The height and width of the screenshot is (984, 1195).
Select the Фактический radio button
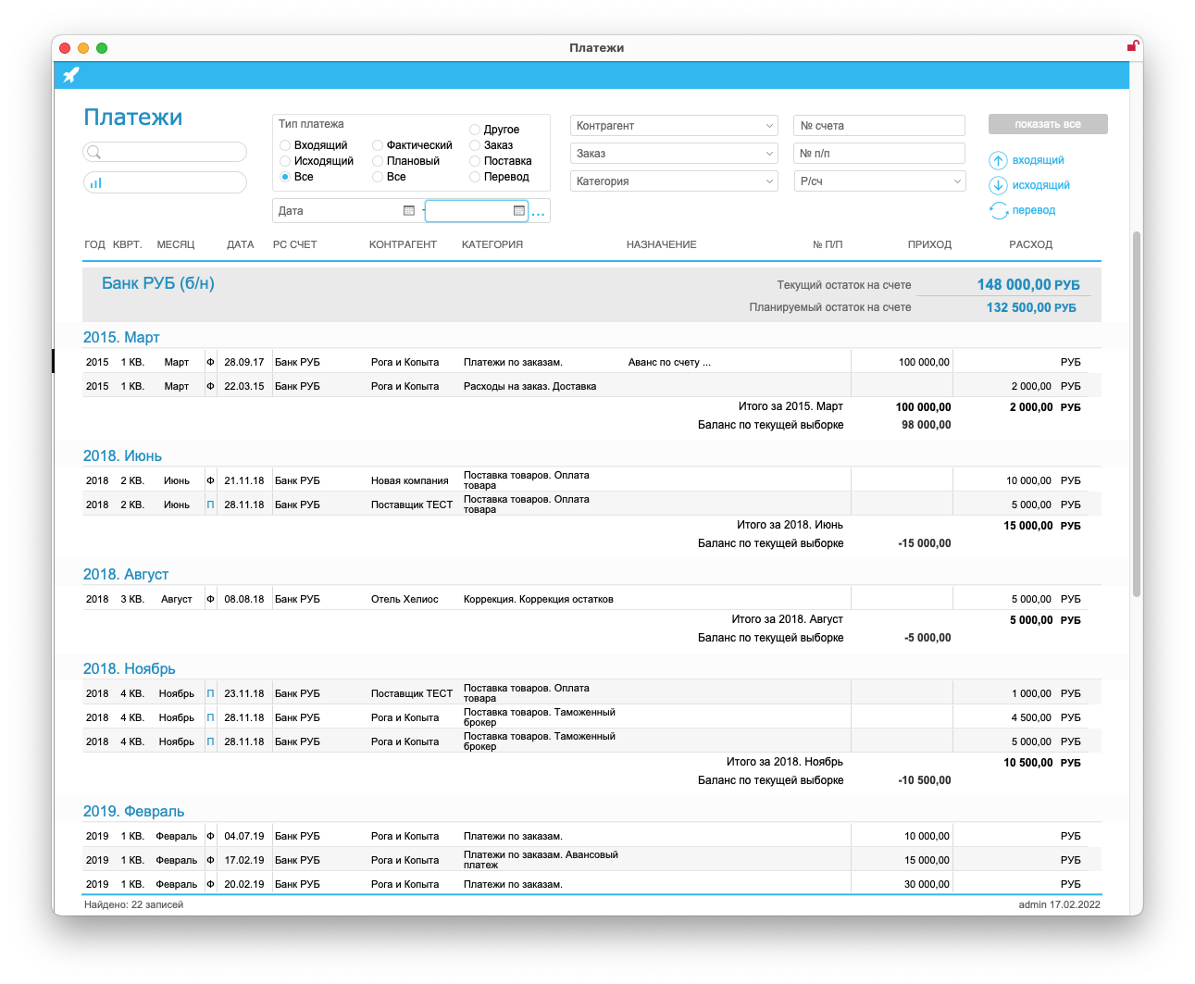(x=378, y=145)
